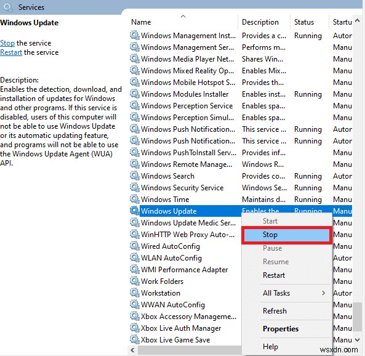Image resolution: width=365 pixels, height=356 pixels.
Task: Select the Xbox Live Game Save name
Action: tap(175, 340)
